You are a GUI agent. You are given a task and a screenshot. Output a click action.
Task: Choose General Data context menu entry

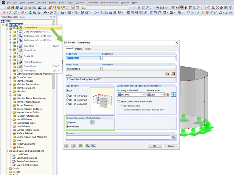[x=40, y=27]
